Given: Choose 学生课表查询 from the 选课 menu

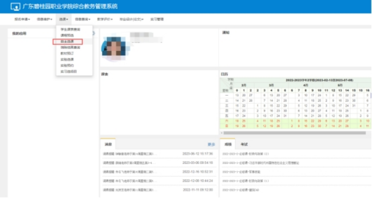Looking at the screenshot, I should click(70, 29).
